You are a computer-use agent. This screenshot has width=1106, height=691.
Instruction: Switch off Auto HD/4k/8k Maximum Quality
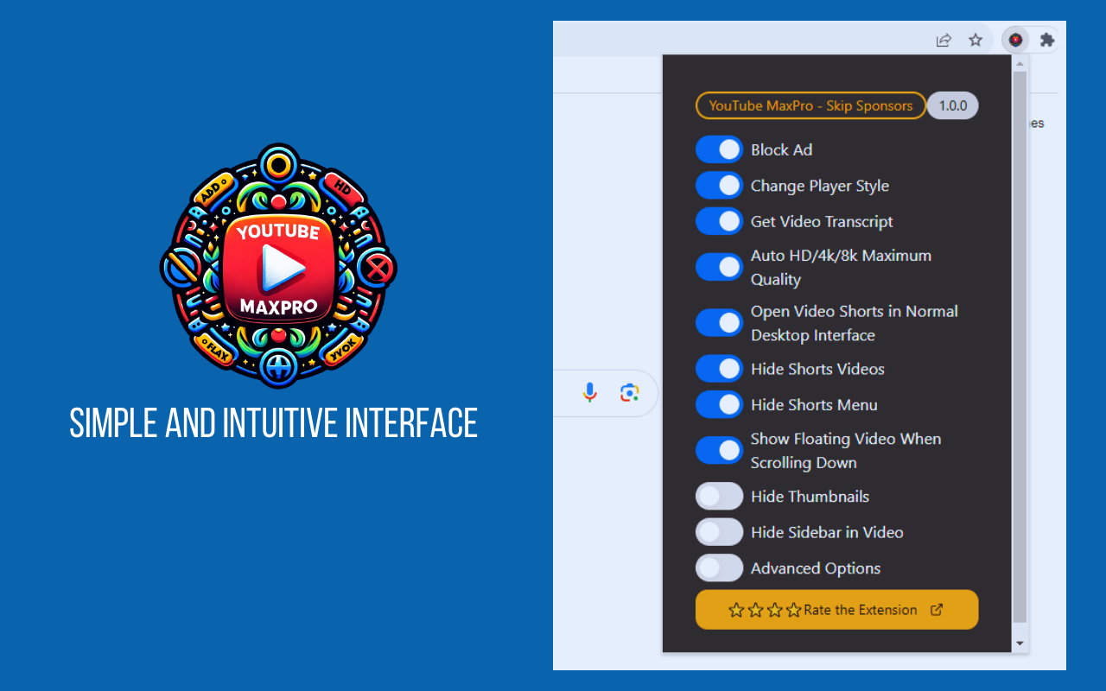pos(719,267)
